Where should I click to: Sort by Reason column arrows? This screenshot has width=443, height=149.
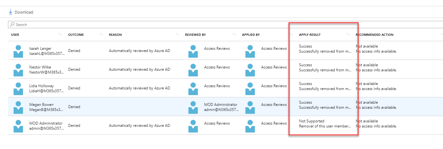point(177,35)
